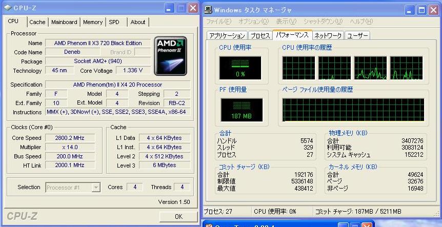This screenshot has width=442, height=227.
Task: Close the CPU-Z window
Action: pyautogui.click(x=193, y=8)
